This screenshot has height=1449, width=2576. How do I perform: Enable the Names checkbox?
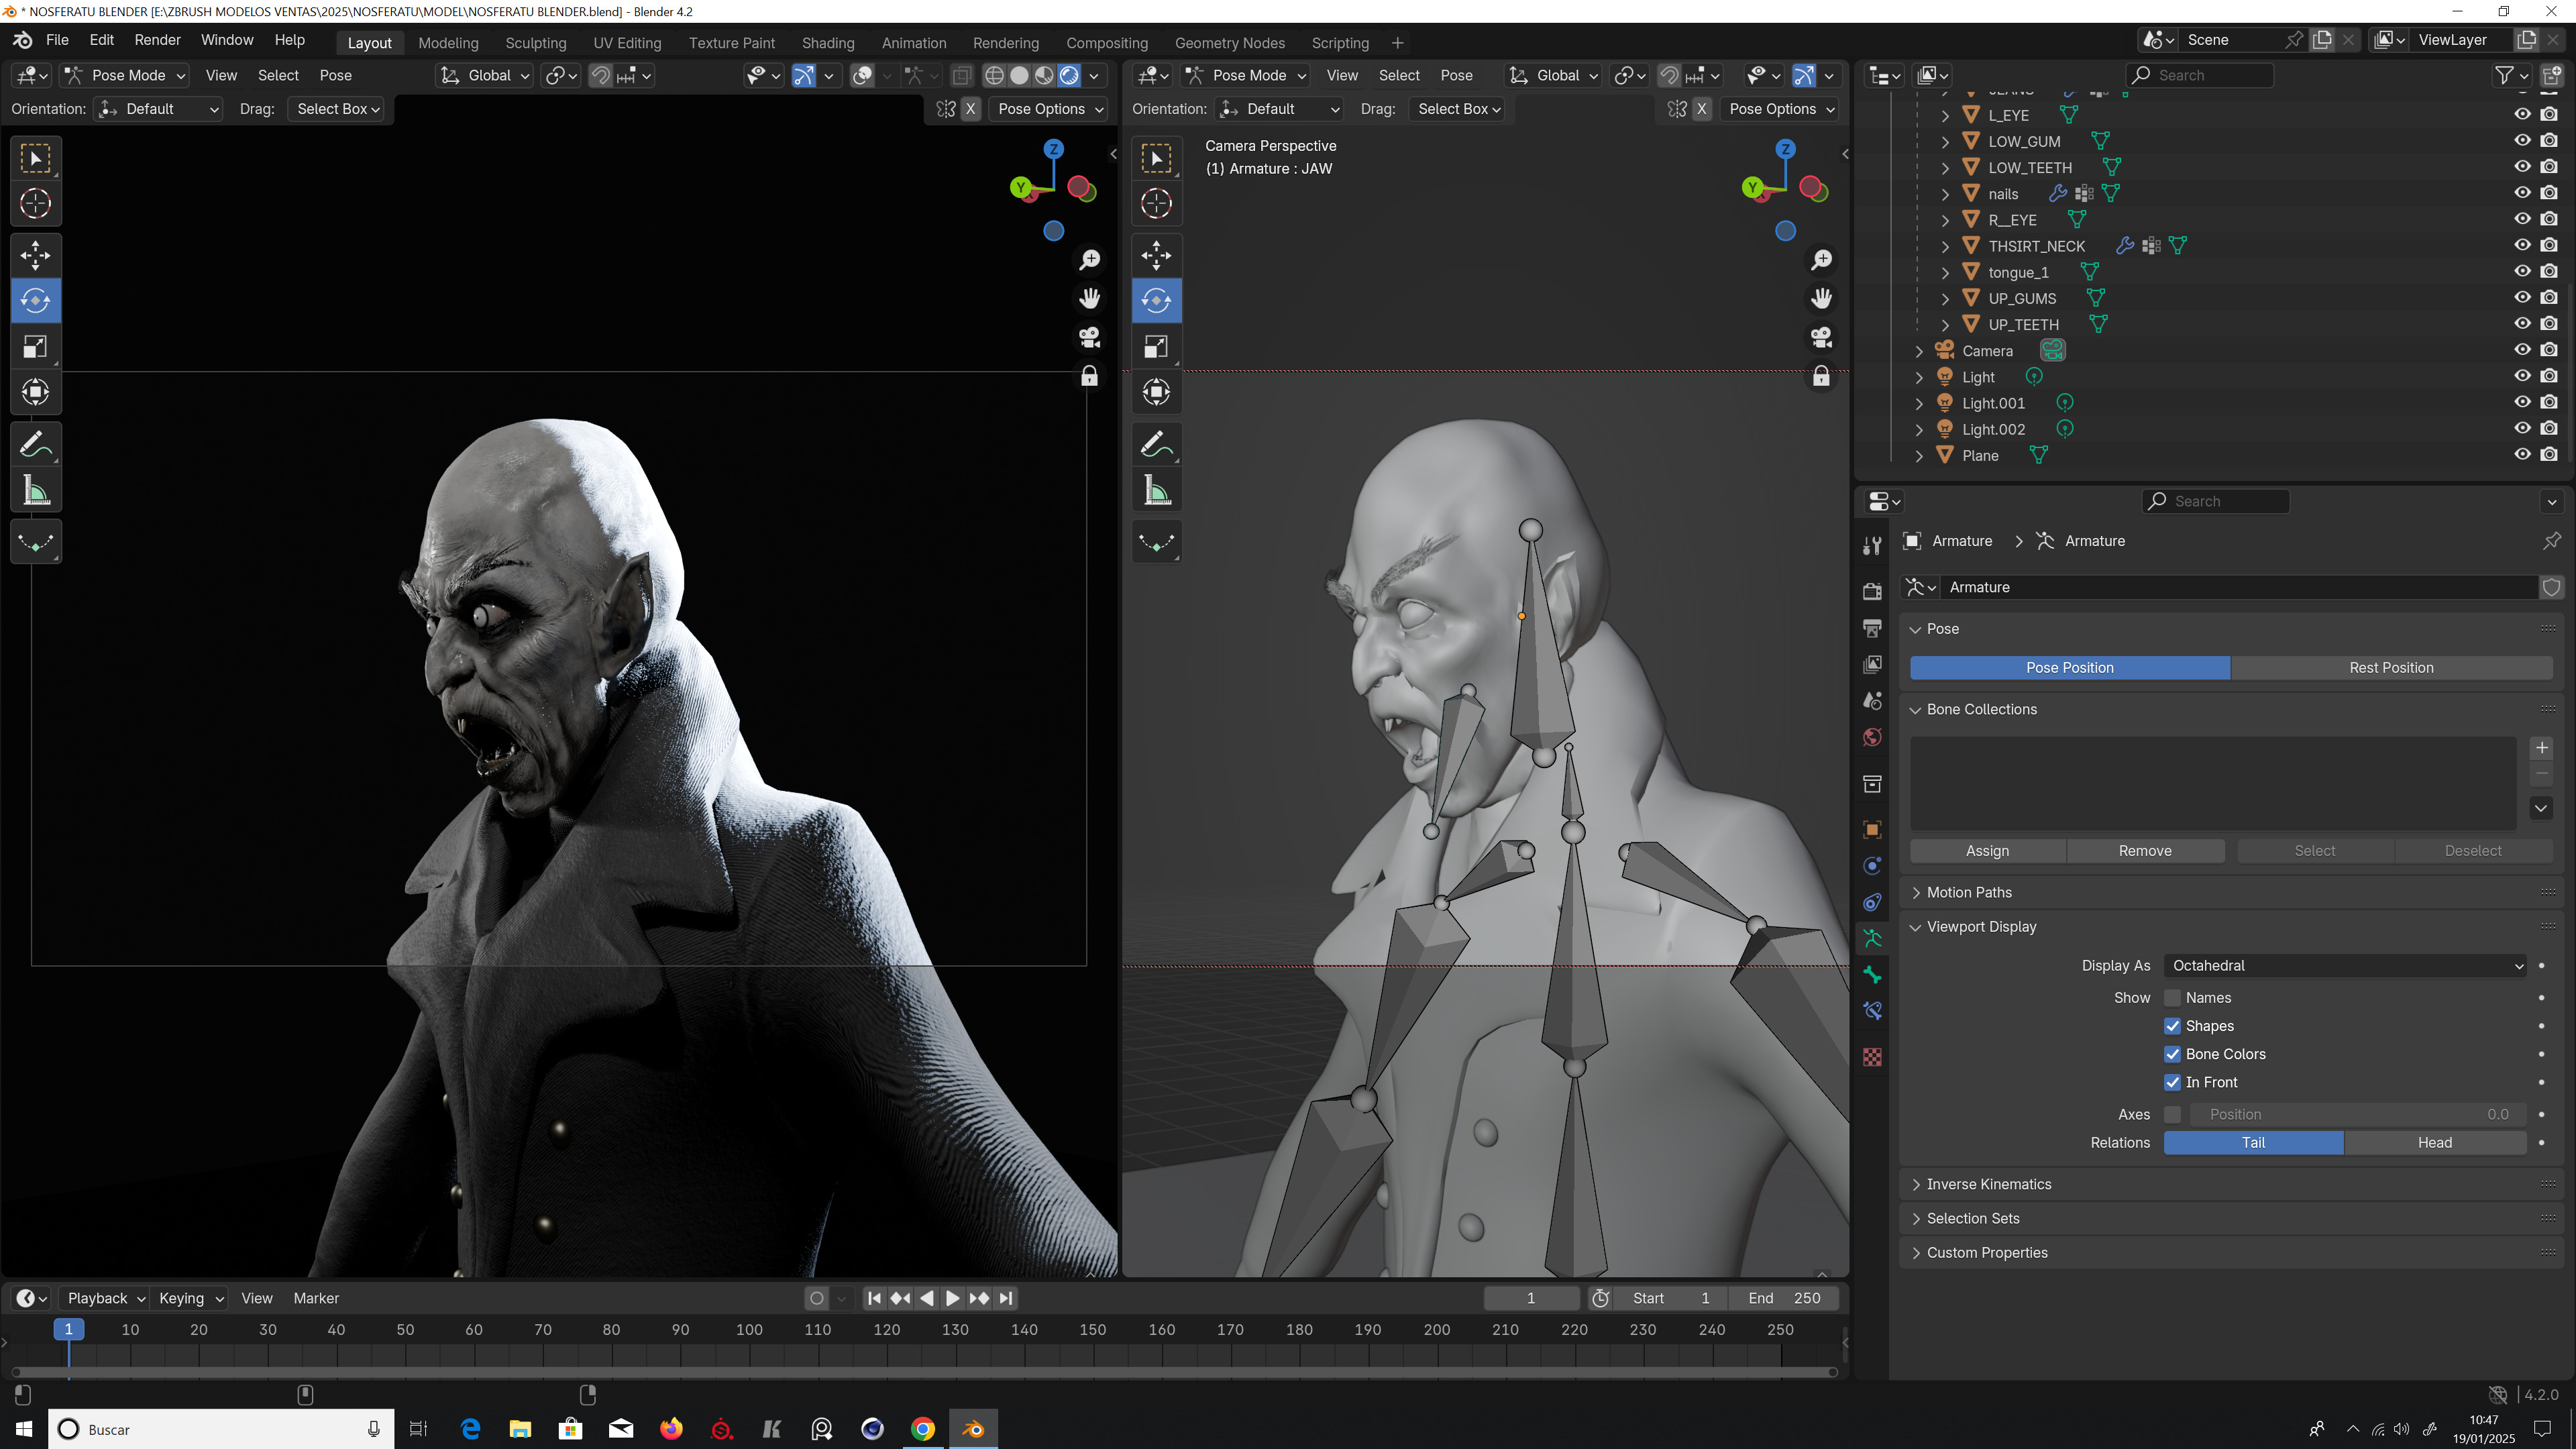[2172, 998]
